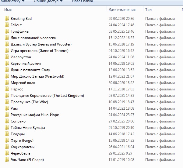
Task: Select the Игра престолов (Game of Thrones) folder
Action: click(39, 51)
